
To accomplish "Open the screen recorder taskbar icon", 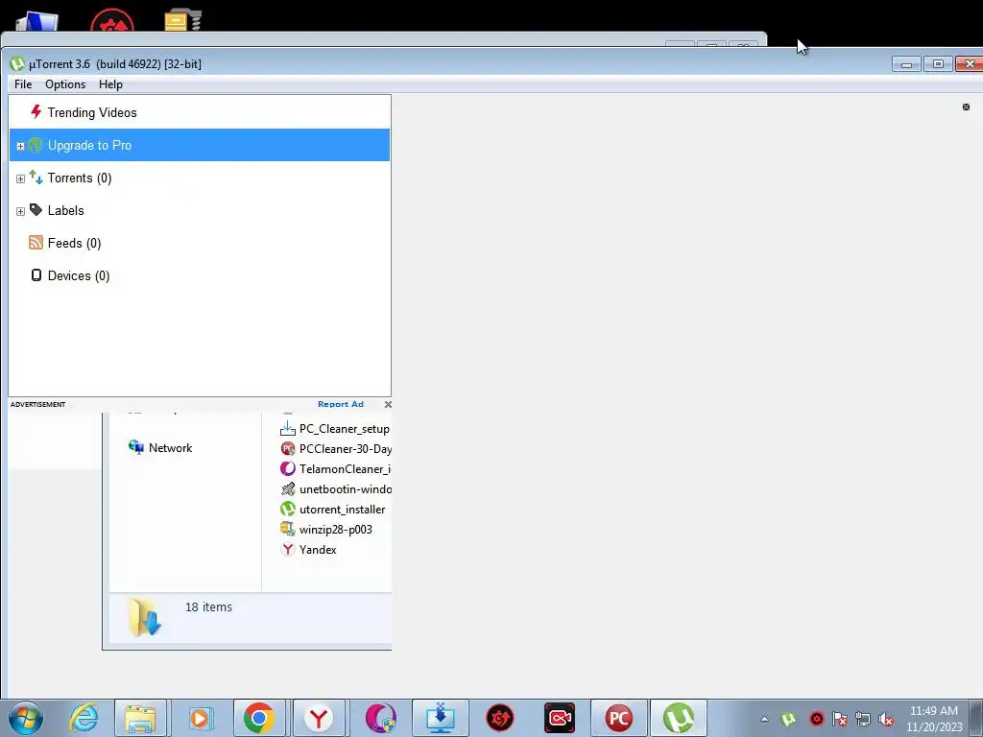I will coord(560,718).
